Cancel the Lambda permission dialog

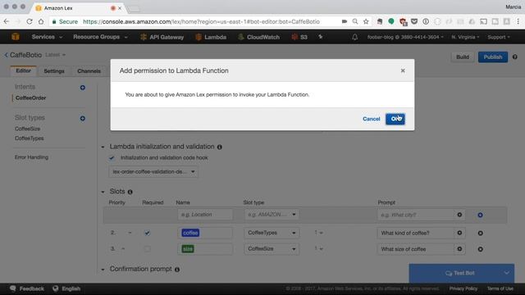pos(372,119)
